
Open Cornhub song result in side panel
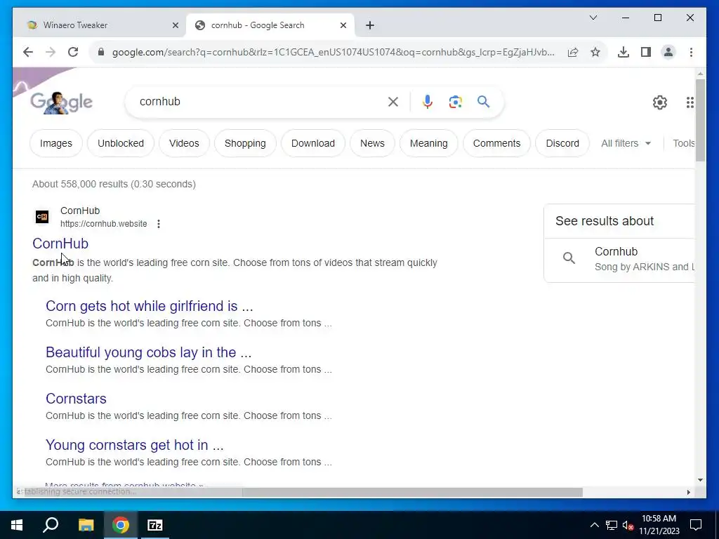[619, 259]
